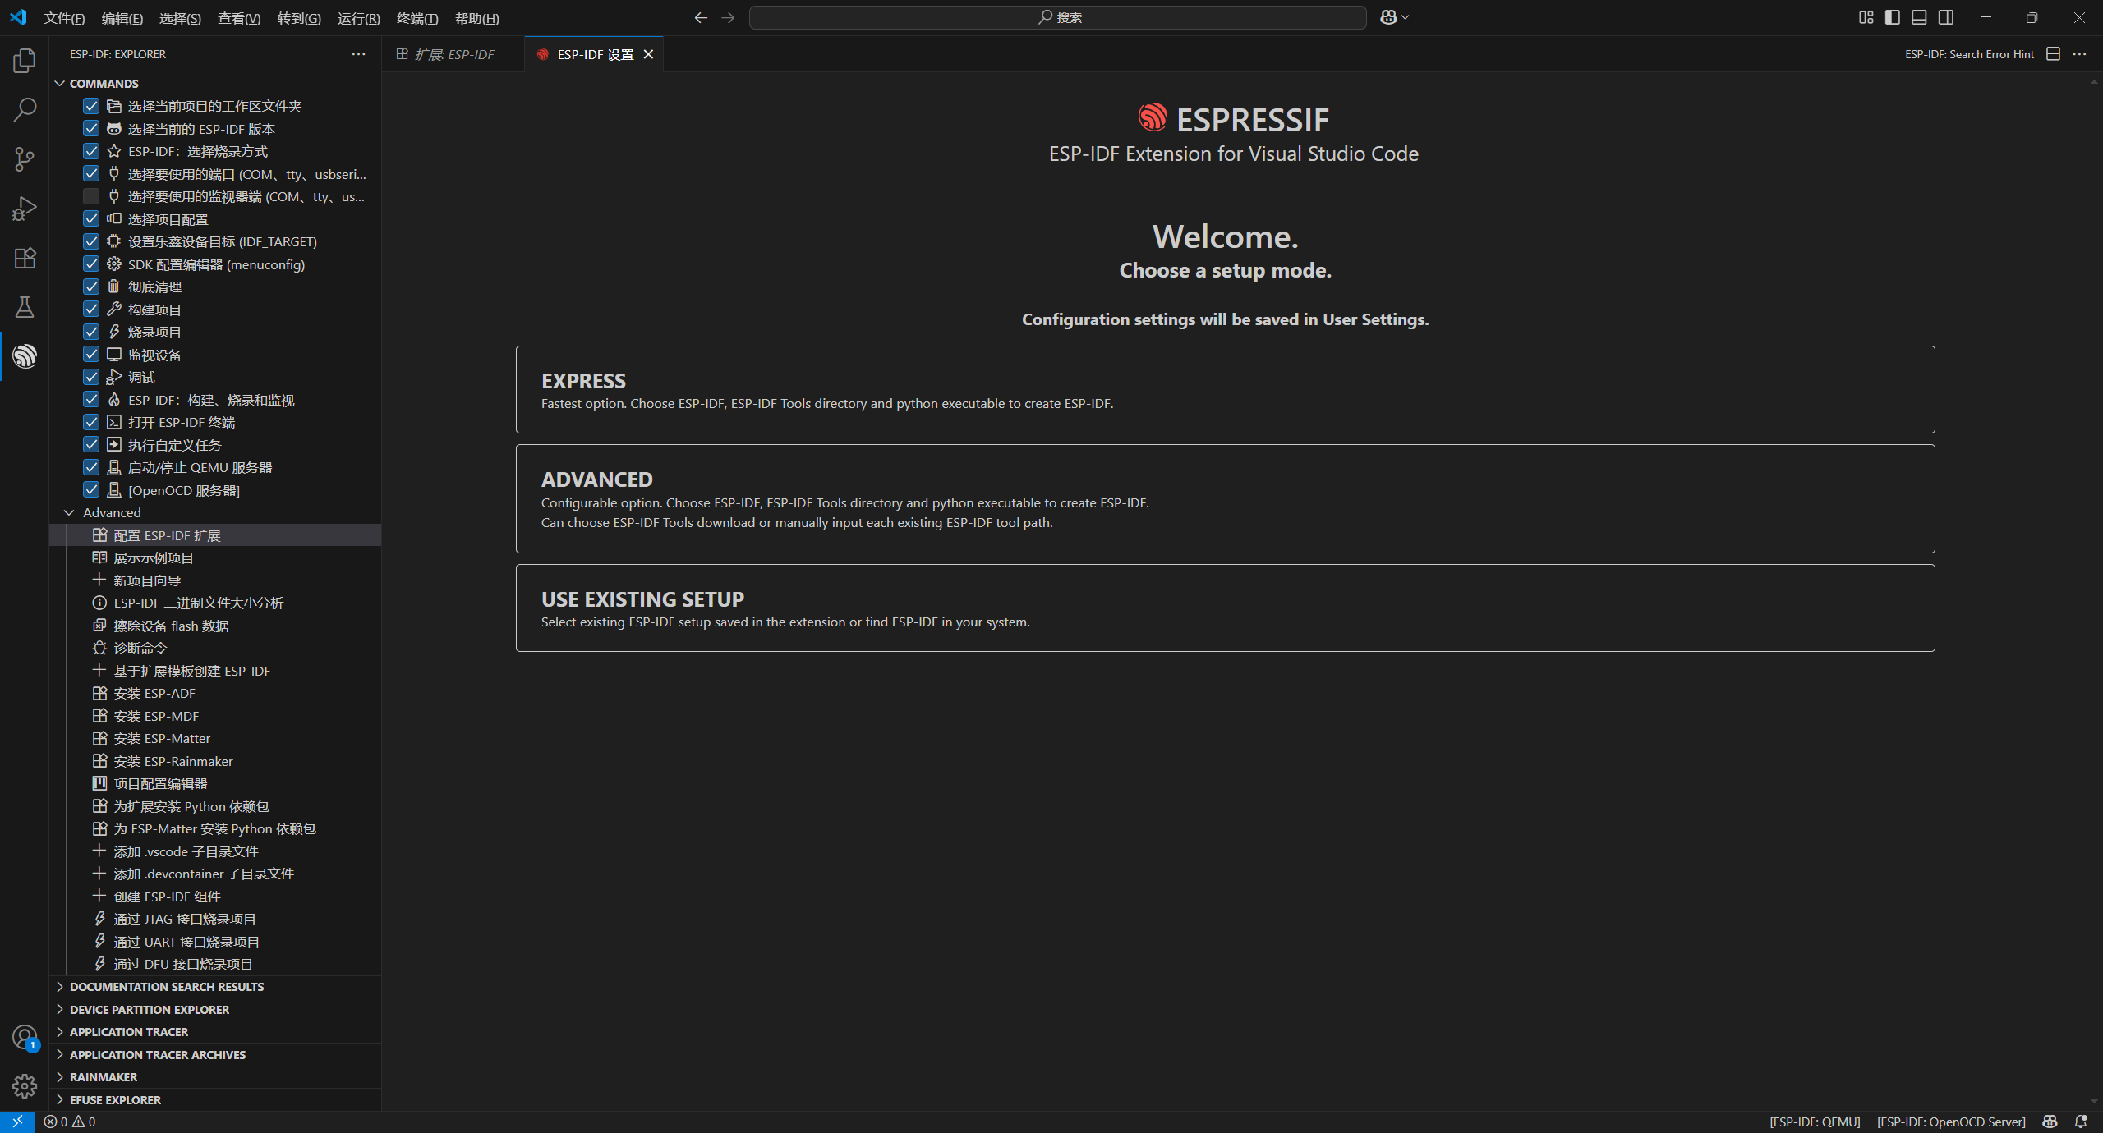Screen dimensions: 2103x1133
Task: Uncheck the 彻底清理 checkbox
Action: point(91,287)
